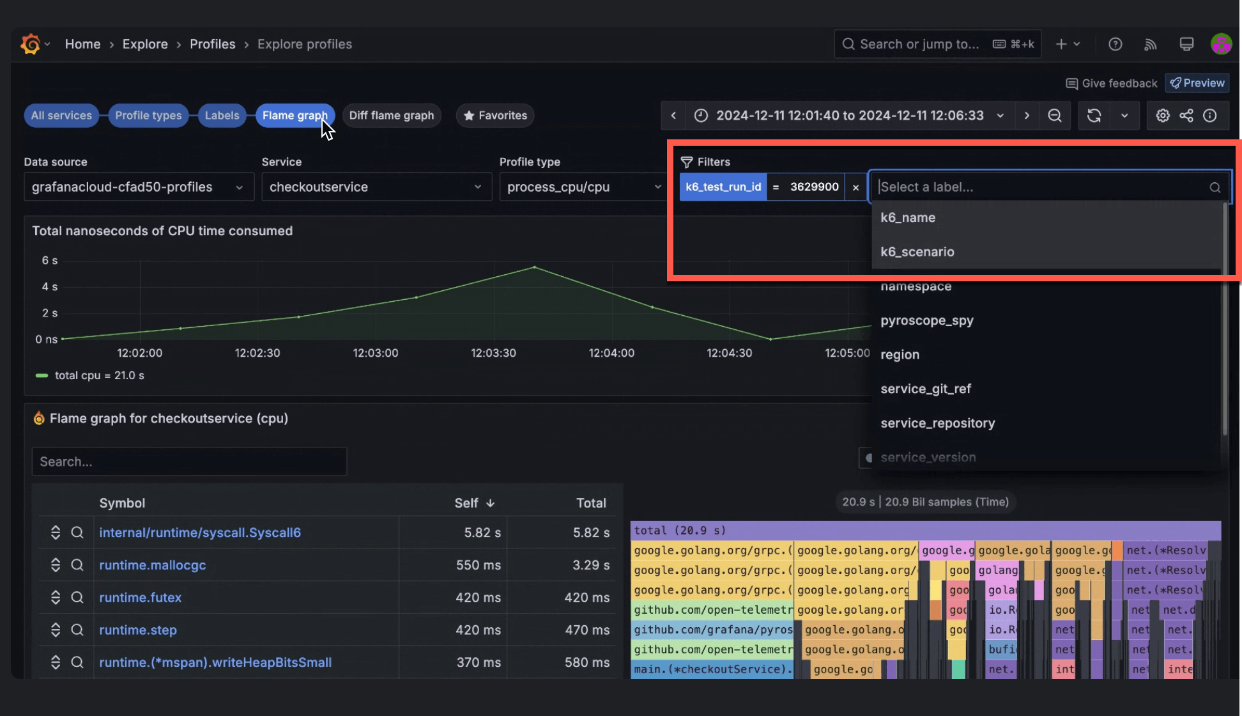Click the flame icon beside the flame graph title
This screenshot has width=1242, height=716.
tap(39, 418)
